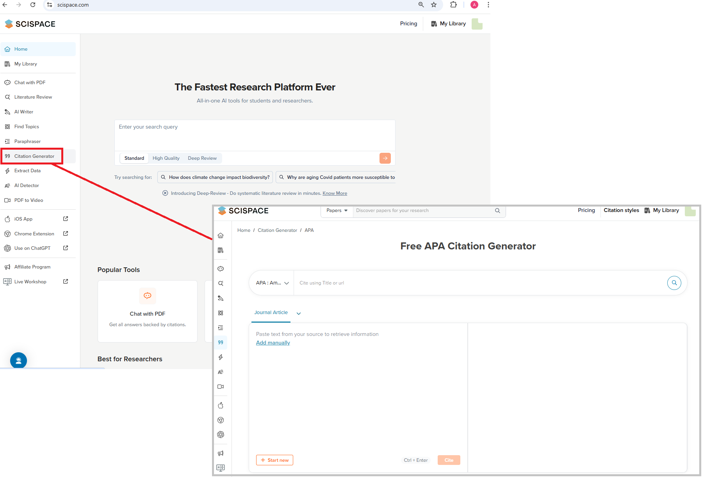702x477 pixels.
Task: Submit the search query with orange arrow
Action: pyautogui.click(x=385, y=158)
